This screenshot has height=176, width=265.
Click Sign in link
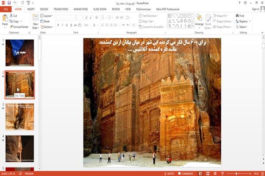pyautogui.click(x=255, y=9)
